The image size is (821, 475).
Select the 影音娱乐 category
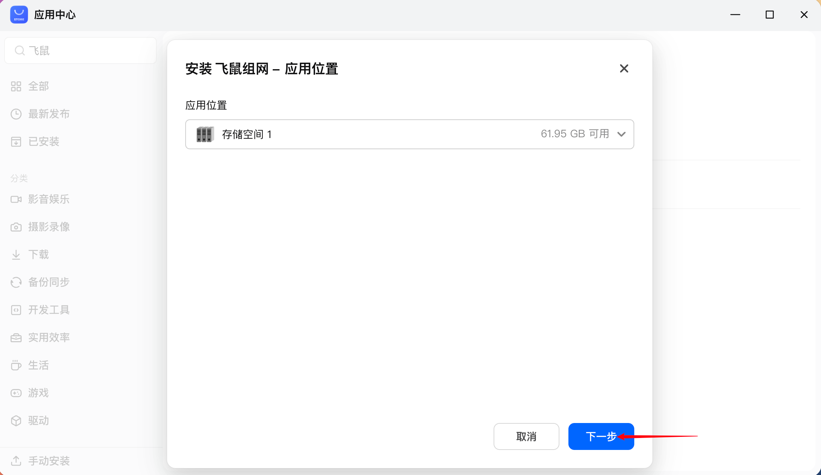(x=49, y=199)
